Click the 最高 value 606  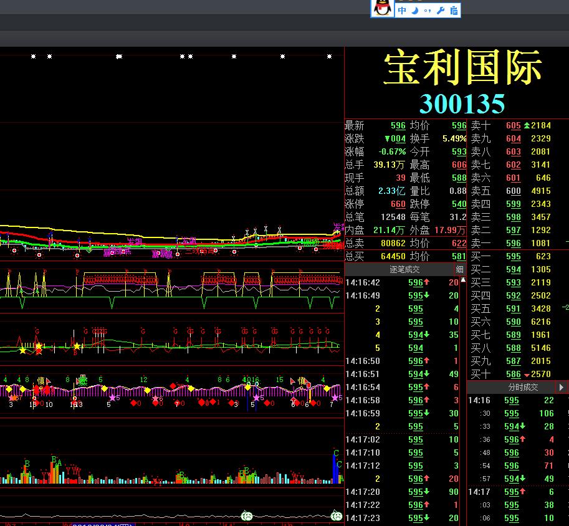pos(459,165)
